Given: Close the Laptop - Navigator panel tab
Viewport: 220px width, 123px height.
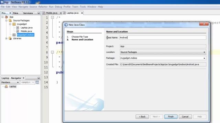Looking at the screenshot, I should [x=23, y=78].
